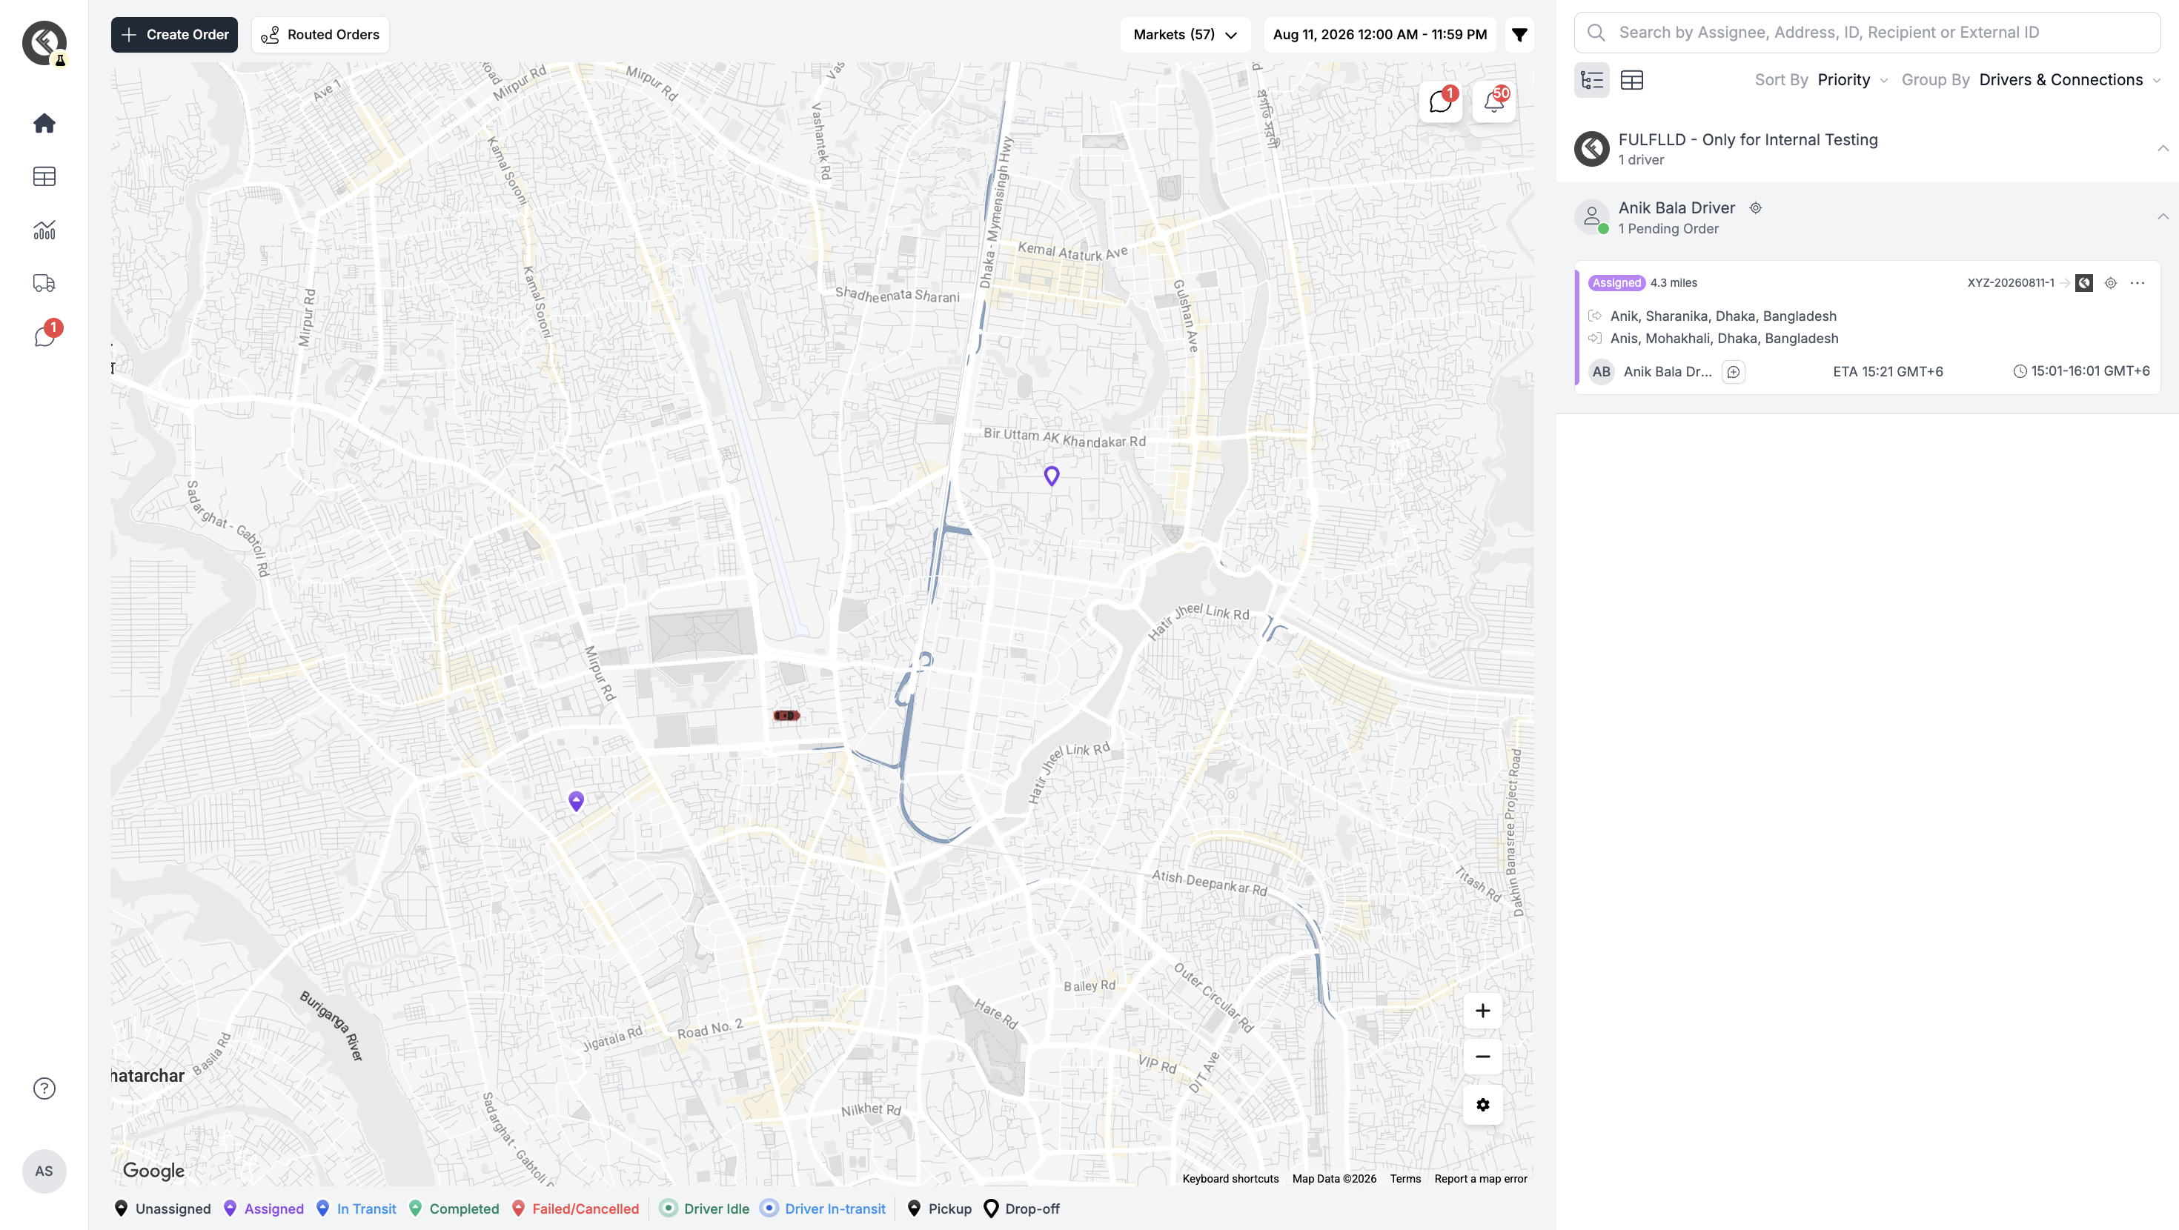2179x1230 pixels.
Task: Click the Anik Bala Driver avatar
Action: [x=1592, y=217]
